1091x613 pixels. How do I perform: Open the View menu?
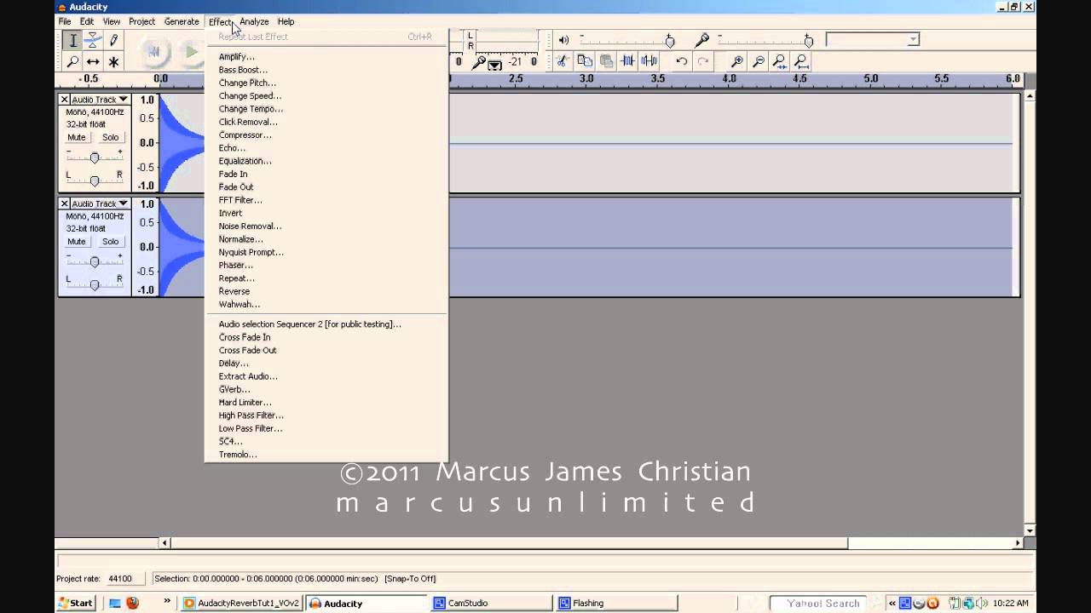click(x=112, y=21)
